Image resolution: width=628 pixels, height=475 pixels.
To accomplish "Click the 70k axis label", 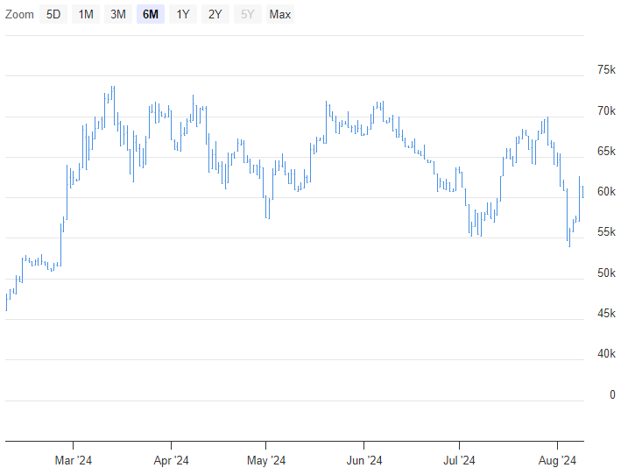I will tap(606, 110).
